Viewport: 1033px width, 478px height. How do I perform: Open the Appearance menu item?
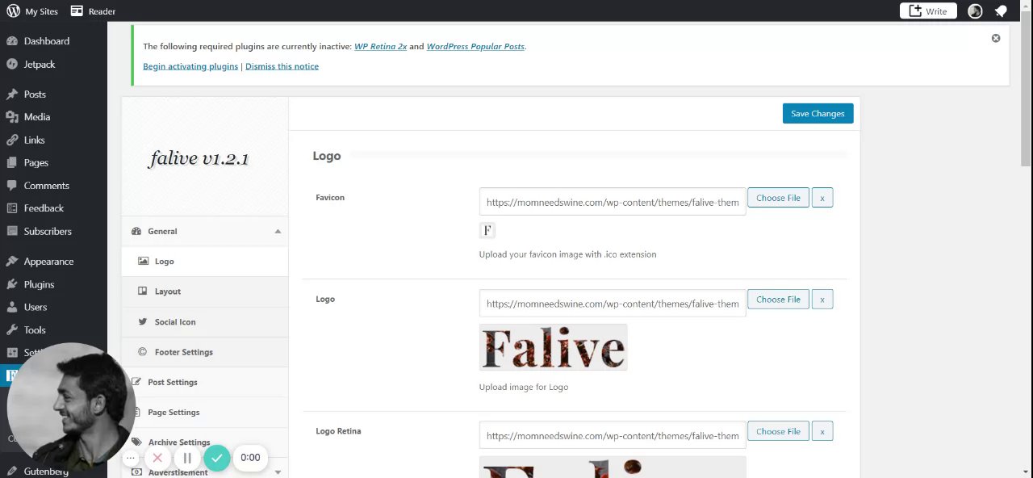[53, 262]
